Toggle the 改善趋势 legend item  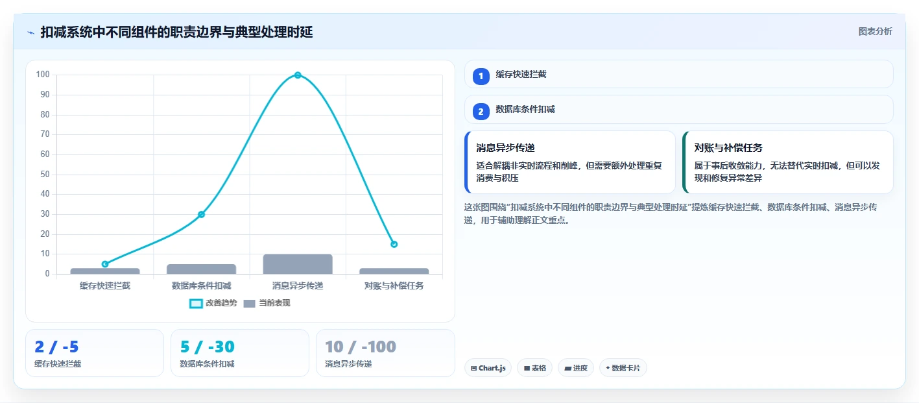(213, 303)
